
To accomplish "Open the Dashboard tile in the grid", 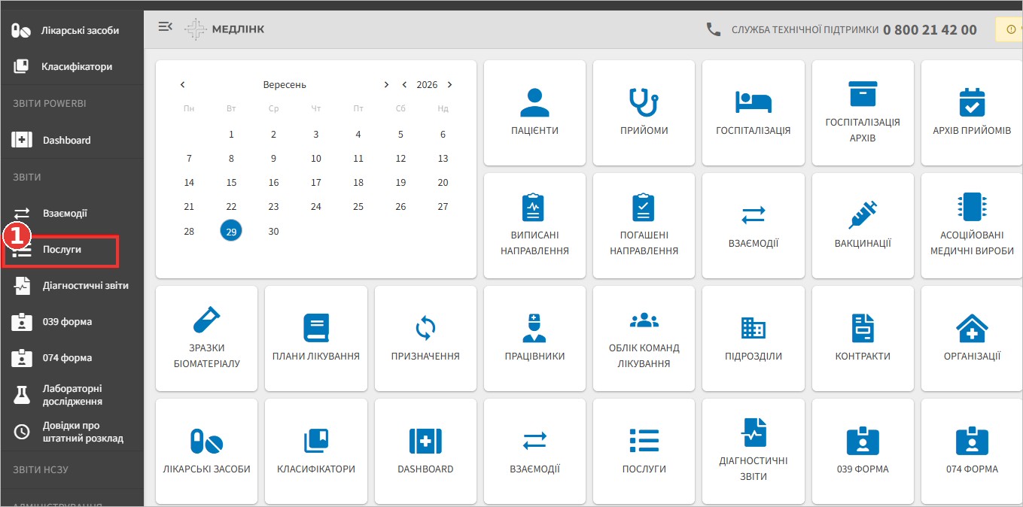I will pos(425,451).
